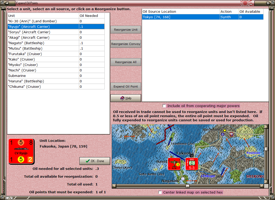
Task: Click the Action column header
Action: 229,11
